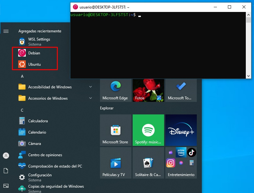Click the Messenger icon in Entretenimiento

pos(181,163)
